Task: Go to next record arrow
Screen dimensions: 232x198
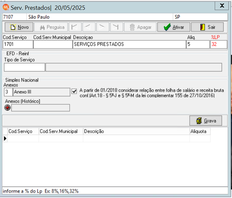Action: pyautogui.click(x=103, y=27)
